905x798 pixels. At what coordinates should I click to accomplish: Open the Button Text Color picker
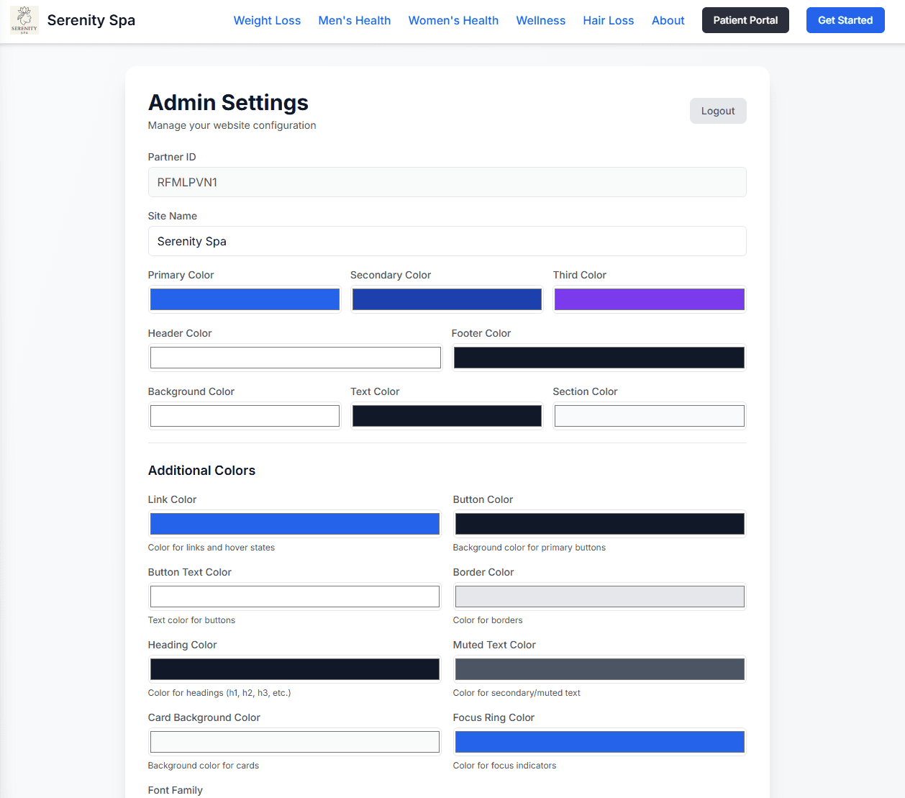click(294, 596)
